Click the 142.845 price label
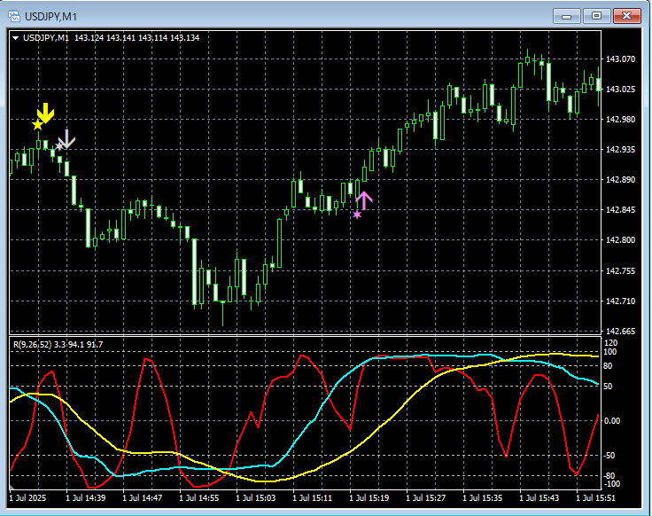652x516 pixels. 620,210
